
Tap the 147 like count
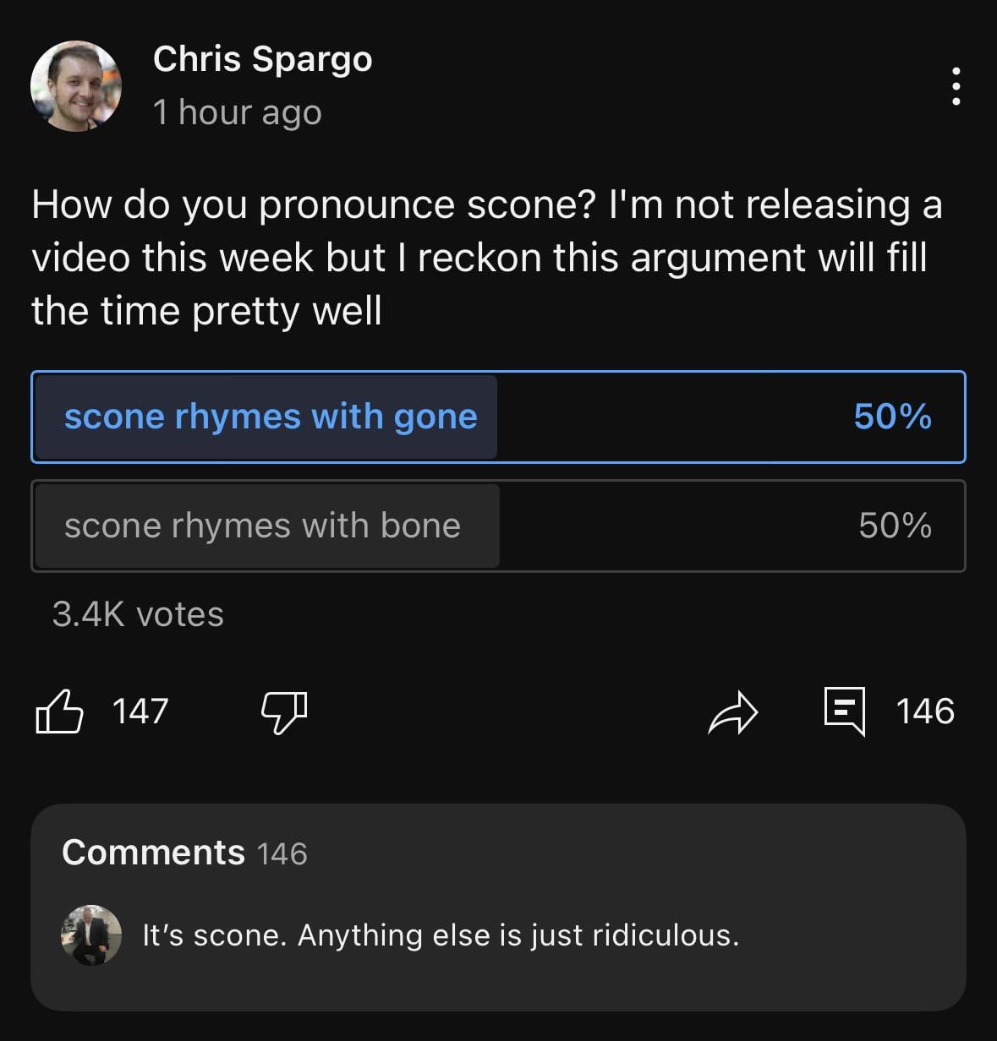coord(140,711)
